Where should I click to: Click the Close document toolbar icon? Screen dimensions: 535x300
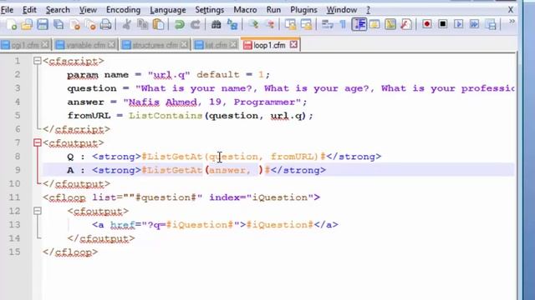point(74,24)
